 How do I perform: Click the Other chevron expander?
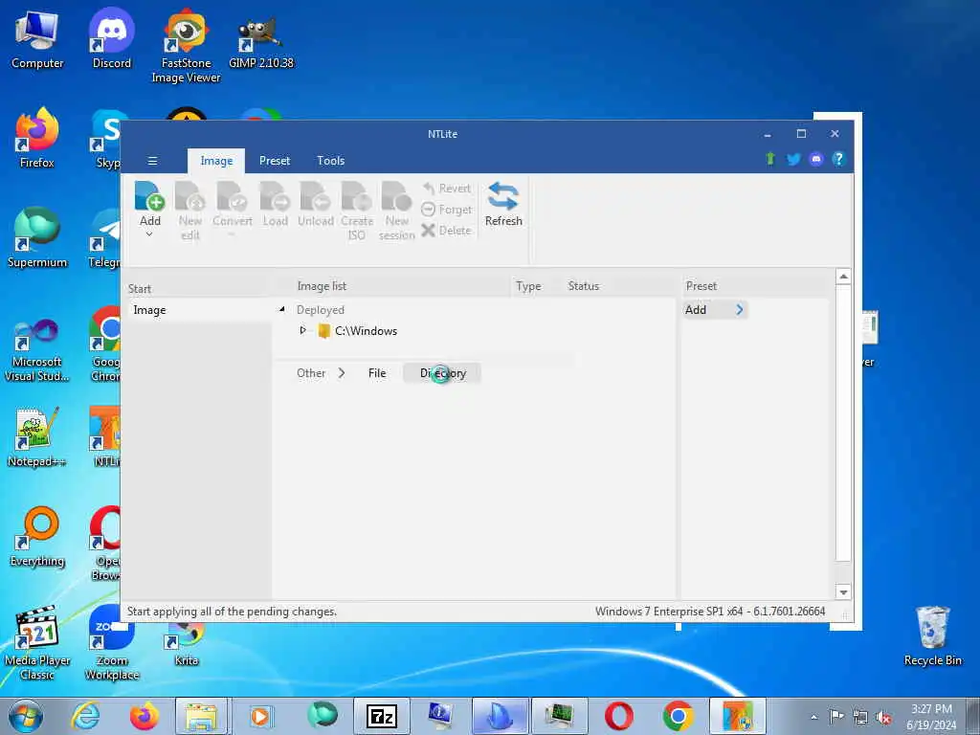[342, 373]
